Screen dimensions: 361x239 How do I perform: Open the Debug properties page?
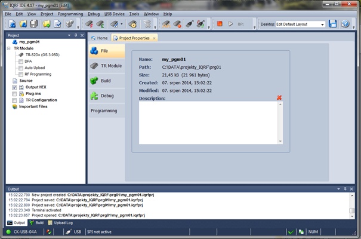[x=107, y=96]
